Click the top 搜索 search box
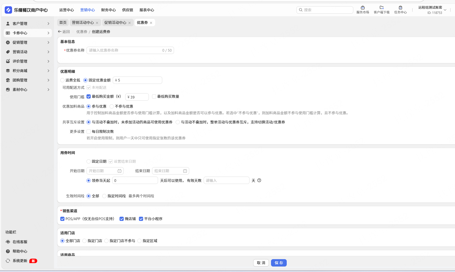 coord(325,10)
